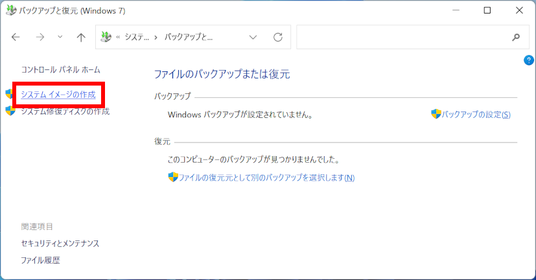Click システム イメージの作成 link
Screen dimensions: 536x280
[58, 95]
